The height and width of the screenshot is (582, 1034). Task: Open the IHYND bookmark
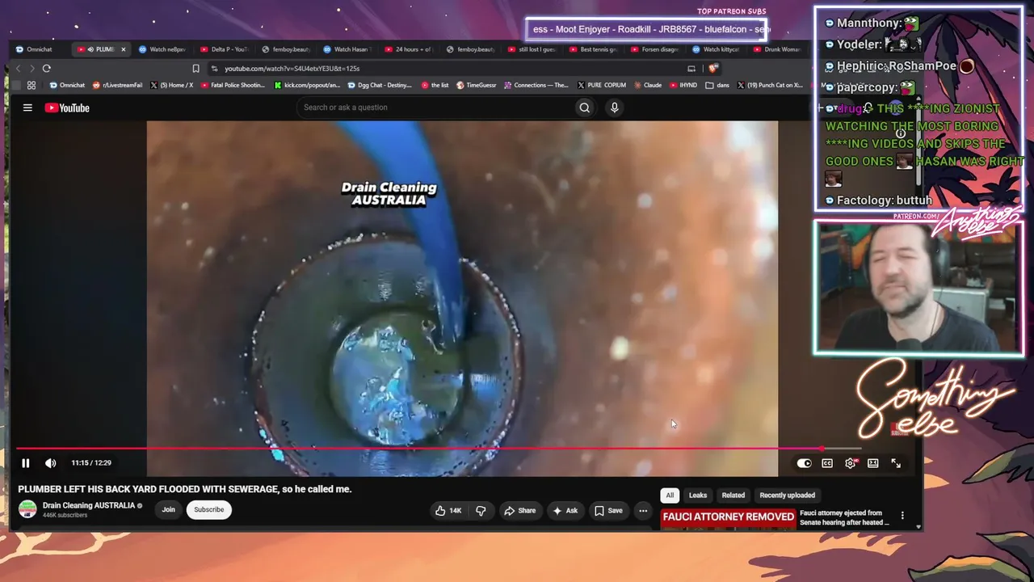683,85
